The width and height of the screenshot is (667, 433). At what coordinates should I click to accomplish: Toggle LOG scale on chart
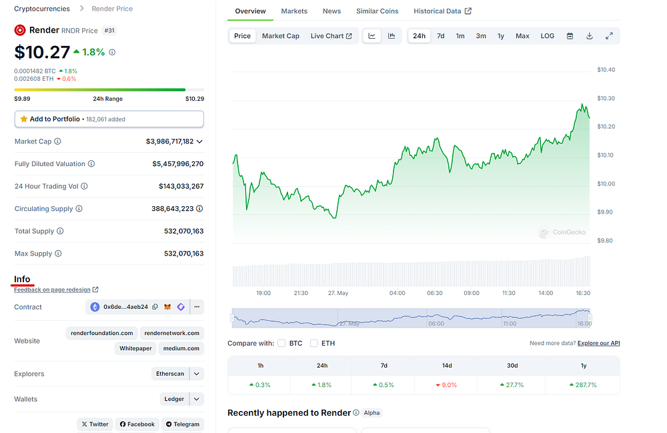click(x=548, y=36)
